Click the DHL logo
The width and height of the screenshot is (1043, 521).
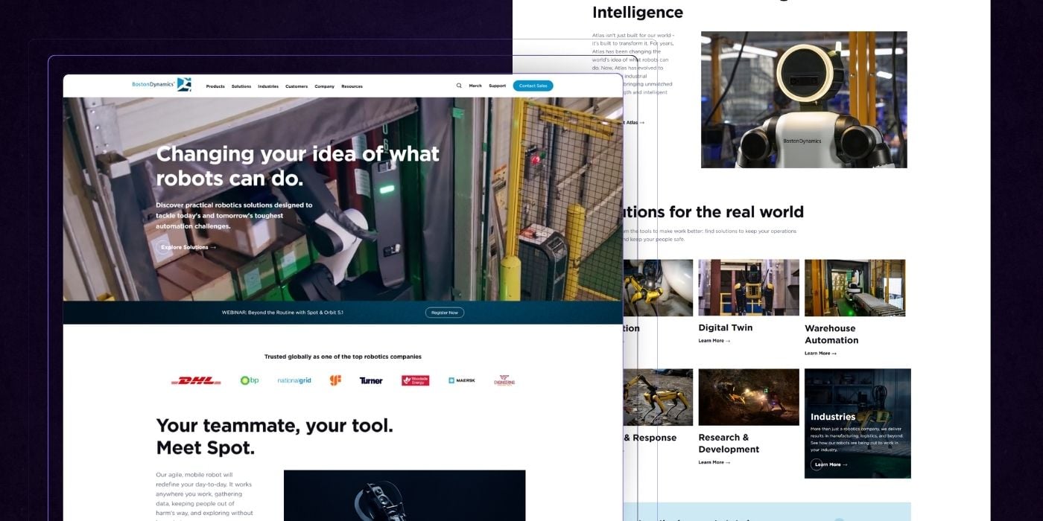click(x=196, y=380)
